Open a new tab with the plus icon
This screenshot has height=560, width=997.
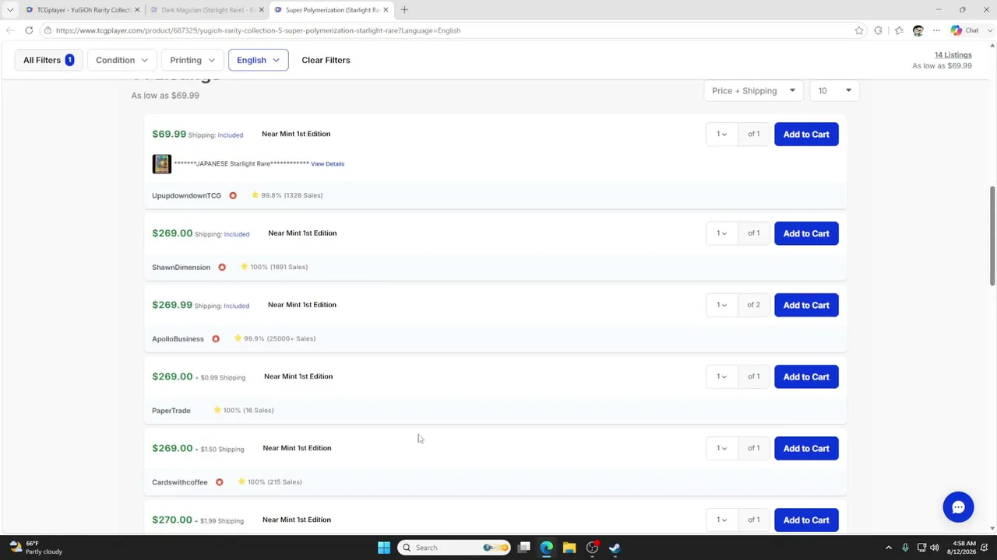pos(404,10)
